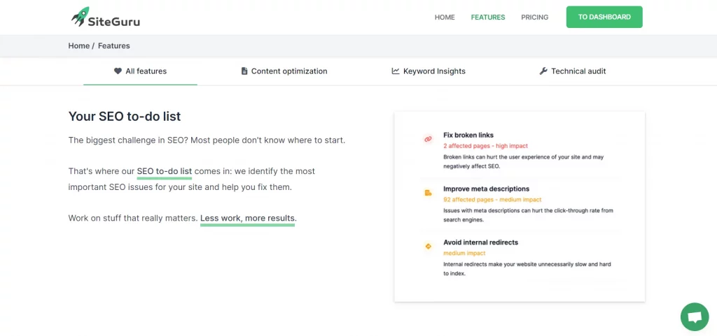Click the Less work, more results link

point(247,219)
